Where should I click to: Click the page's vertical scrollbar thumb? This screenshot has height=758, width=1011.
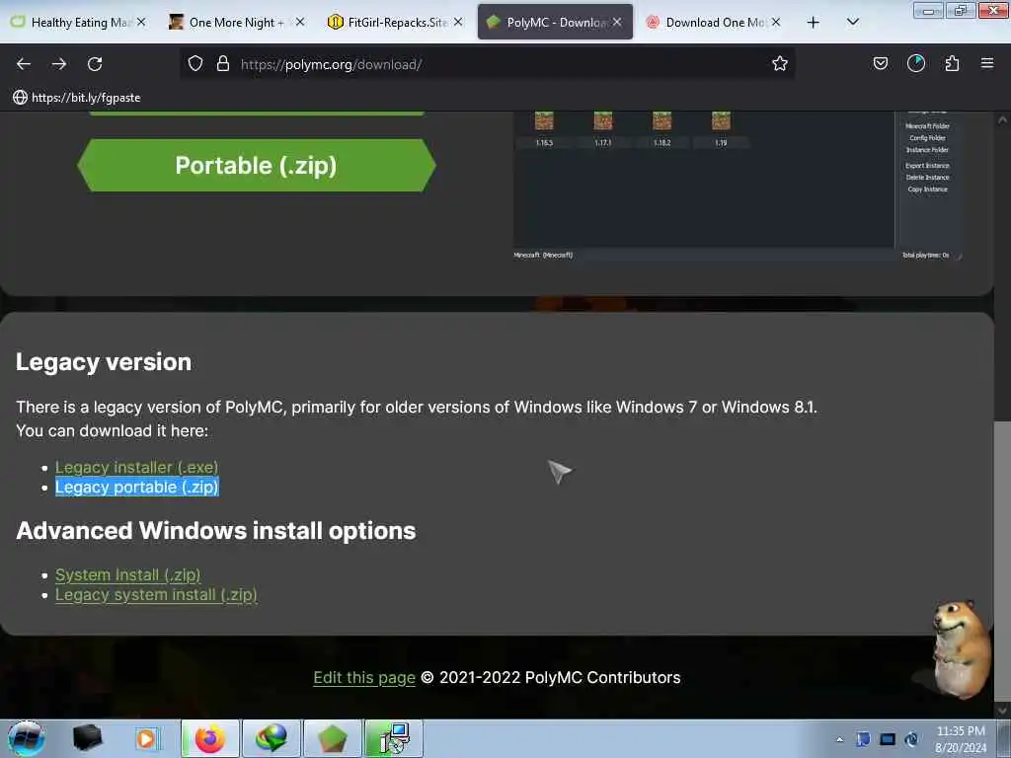click(x=1002, y=560)
